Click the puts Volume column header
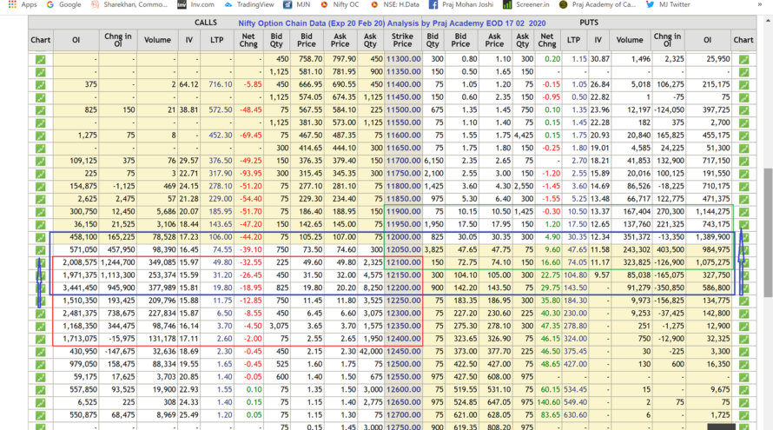 [x=630, y=40]
